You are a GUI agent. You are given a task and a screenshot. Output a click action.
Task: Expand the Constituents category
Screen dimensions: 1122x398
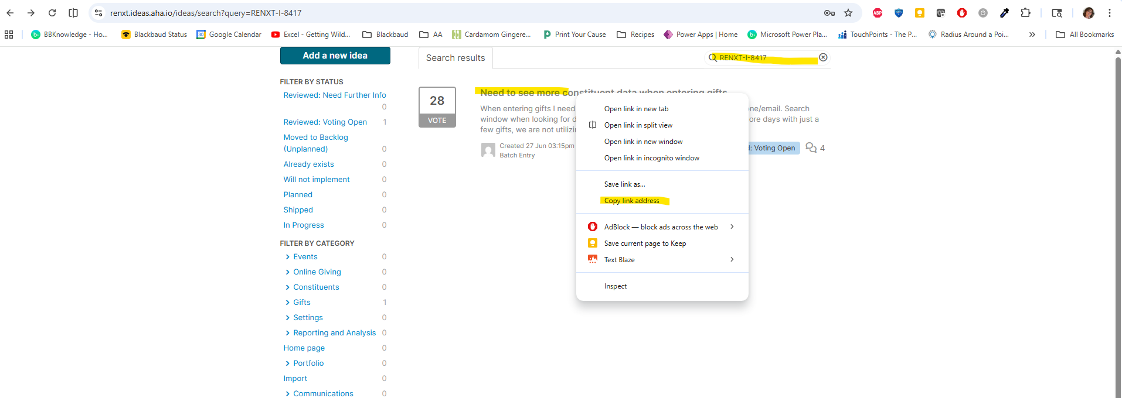287,287
